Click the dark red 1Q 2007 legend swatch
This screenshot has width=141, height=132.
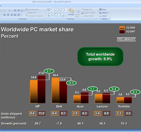[122, 32]
